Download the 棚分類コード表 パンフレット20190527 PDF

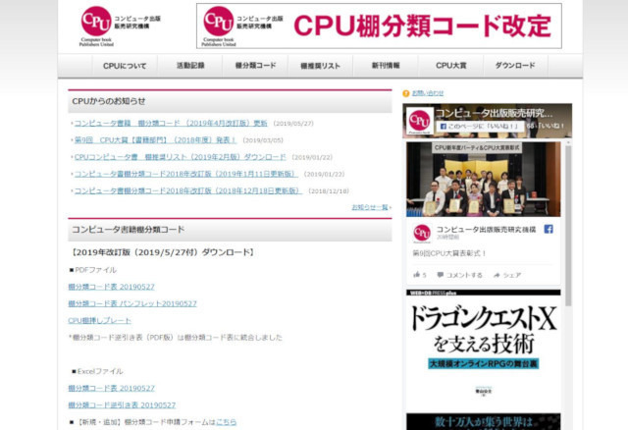tap(132, 303)
